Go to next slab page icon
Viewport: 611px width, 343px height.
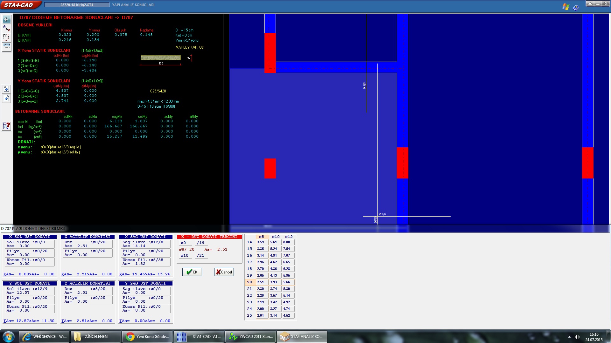[6, 98]
